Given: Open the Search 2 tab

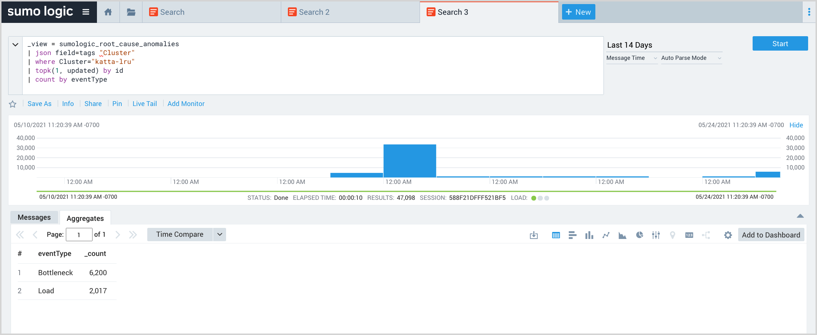Looking at the screenshot, I should point(314,12).
